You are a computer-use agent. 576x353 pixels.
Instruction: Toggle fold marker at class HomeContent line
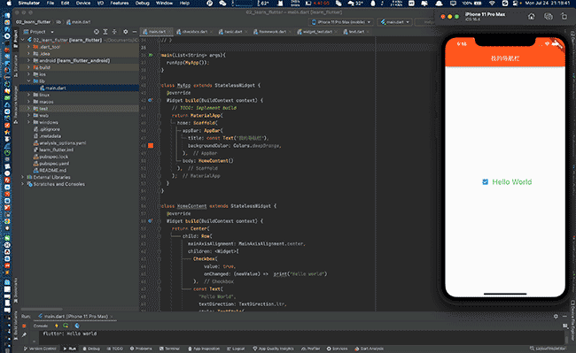[x=160, y=206]
